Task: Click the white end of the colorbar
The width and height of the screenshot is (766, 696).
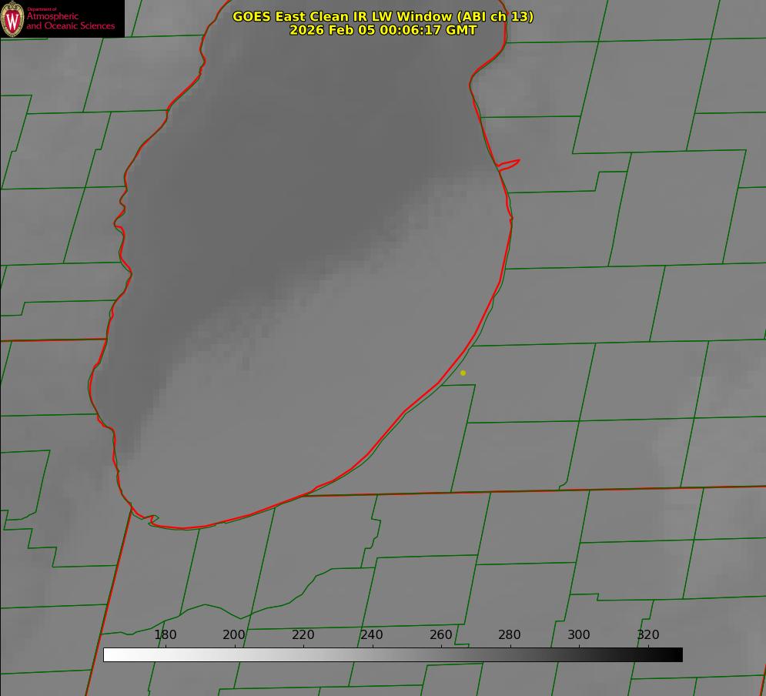Action: click(x=109, y=655)
